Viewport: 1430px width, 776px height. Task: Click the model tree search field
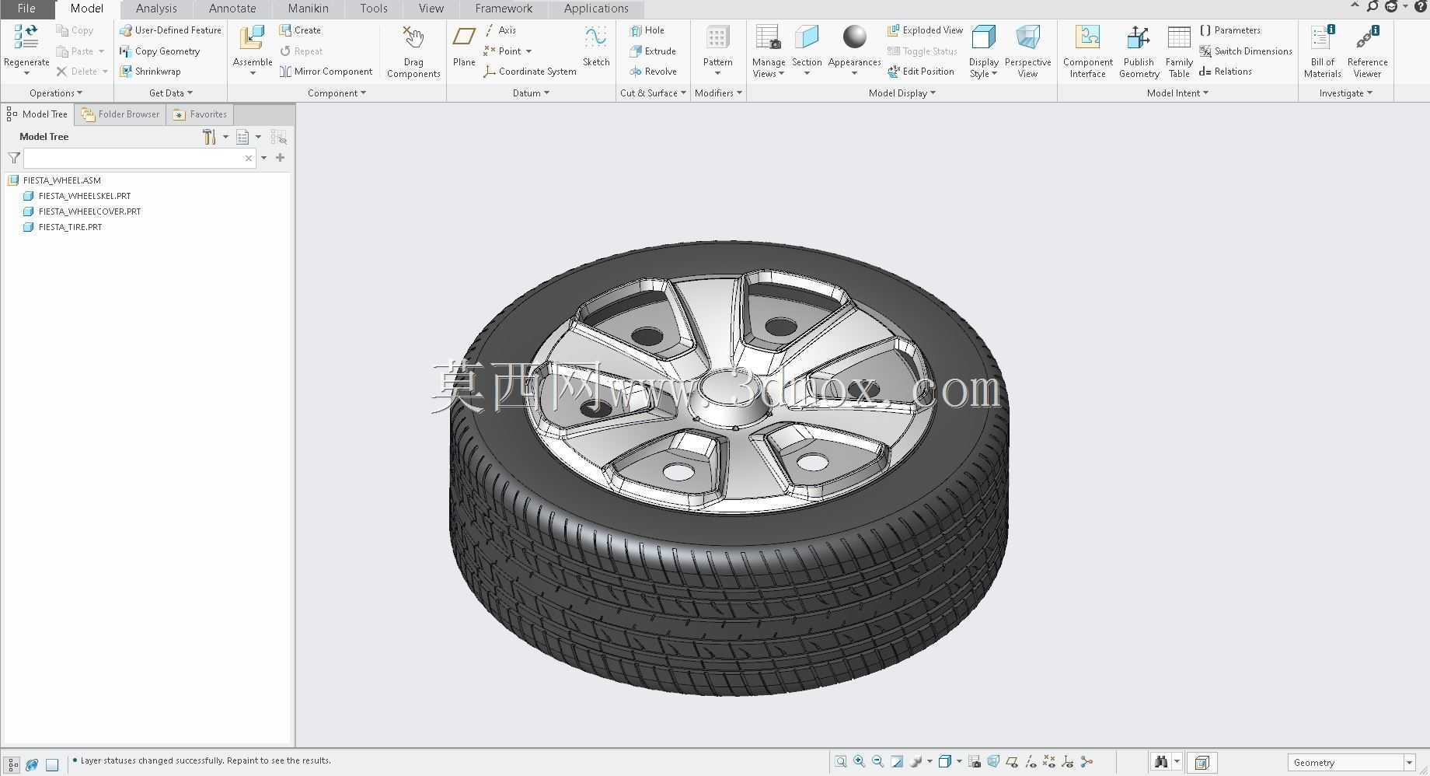(x=140, y=158)
